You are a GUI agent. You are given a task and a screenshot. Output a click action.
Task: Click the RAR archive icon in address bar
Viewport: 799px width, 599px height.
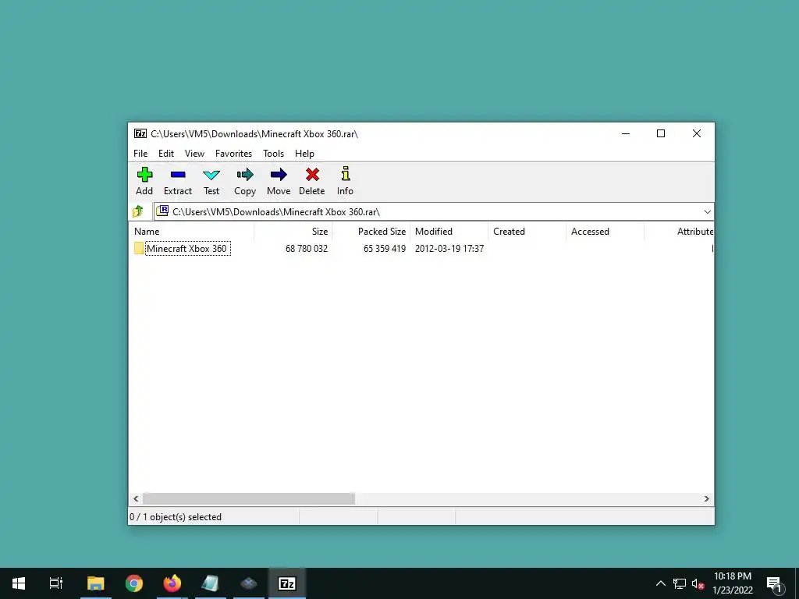click(162, 211)
